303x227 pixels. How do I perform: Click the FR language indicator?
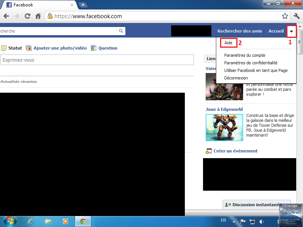(223, 221)
